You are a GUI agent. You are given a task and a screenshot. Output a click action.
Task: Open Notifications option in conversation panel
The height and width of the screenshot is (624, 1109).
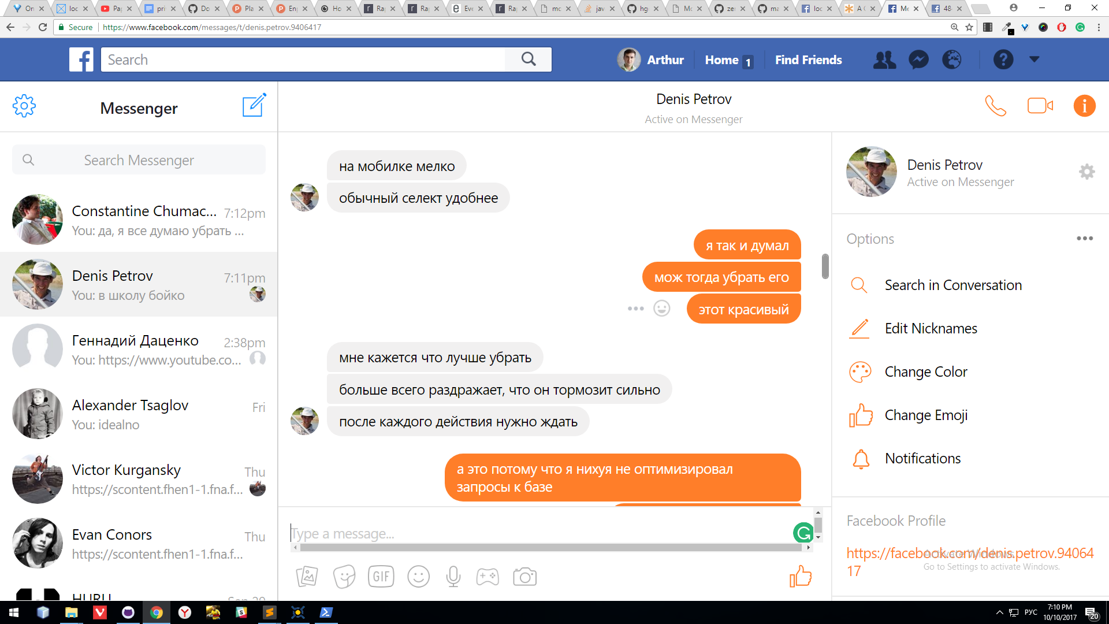[x=922, y=459]
